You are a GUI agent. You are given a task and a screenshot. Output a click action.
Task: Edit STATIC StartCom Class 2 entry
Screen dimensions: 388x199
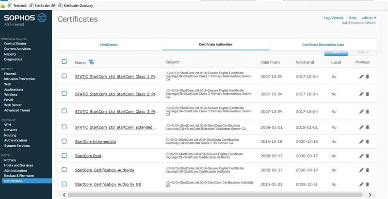click(x=361, y=94)
